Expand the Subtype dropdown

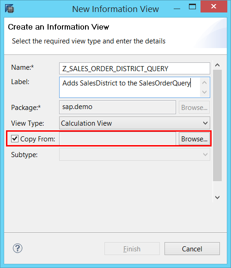(x=134, y=154)
